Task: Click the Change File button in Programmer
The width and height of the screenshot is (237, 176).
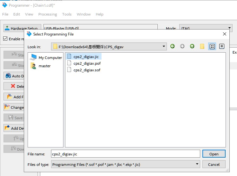Action: 14,107
